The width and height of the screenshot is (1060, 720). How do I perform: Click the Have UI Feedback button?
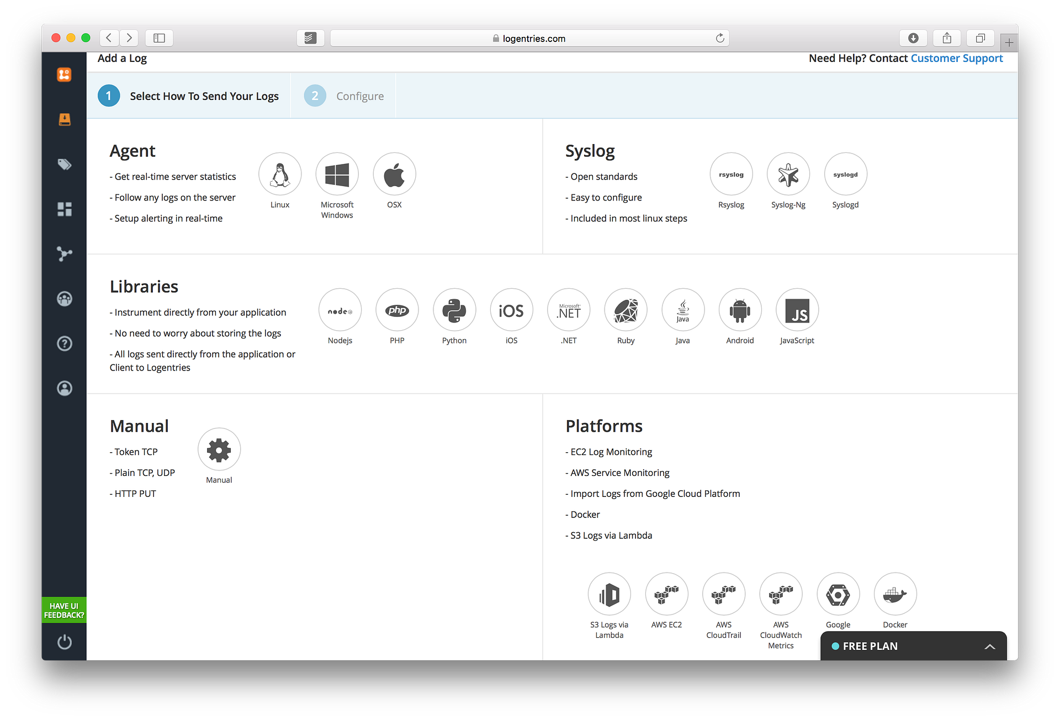(x=64, y=610)
